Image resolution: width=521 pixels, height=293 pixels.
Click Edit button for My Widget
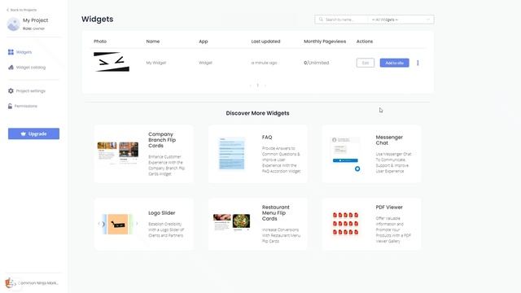click(366, 63)
